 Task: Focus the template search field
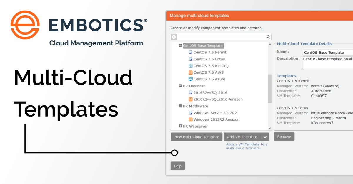pyautogui.click(x=221, y=37)
